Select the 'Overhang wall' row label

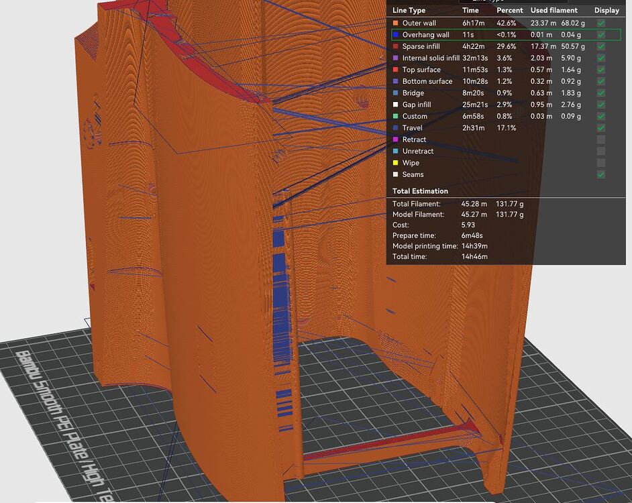point(425,35)
